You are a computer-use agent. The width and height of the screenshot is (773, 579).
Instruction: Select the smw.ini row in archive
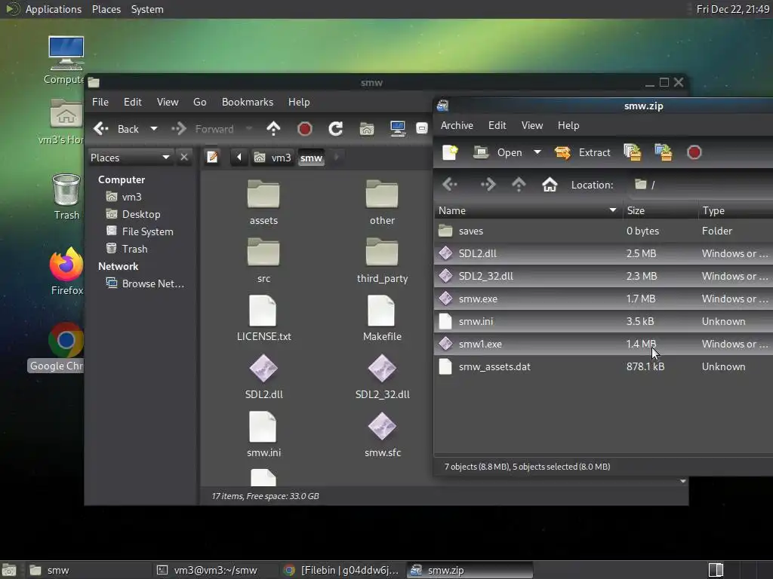[603, 321]
